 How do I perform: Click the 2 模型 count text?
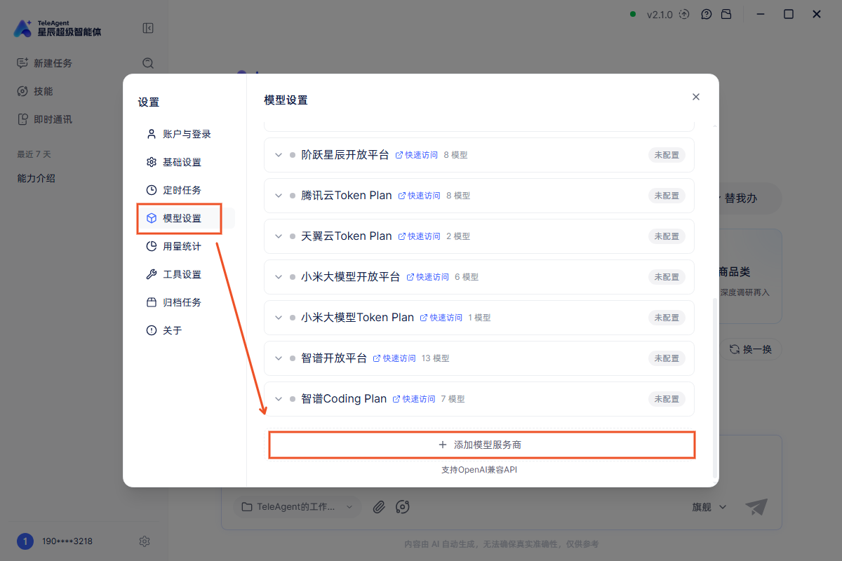point(458,236)
